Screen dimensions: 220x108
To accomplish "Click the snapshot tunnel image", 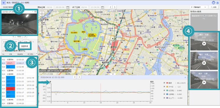I will pos(19,24).
